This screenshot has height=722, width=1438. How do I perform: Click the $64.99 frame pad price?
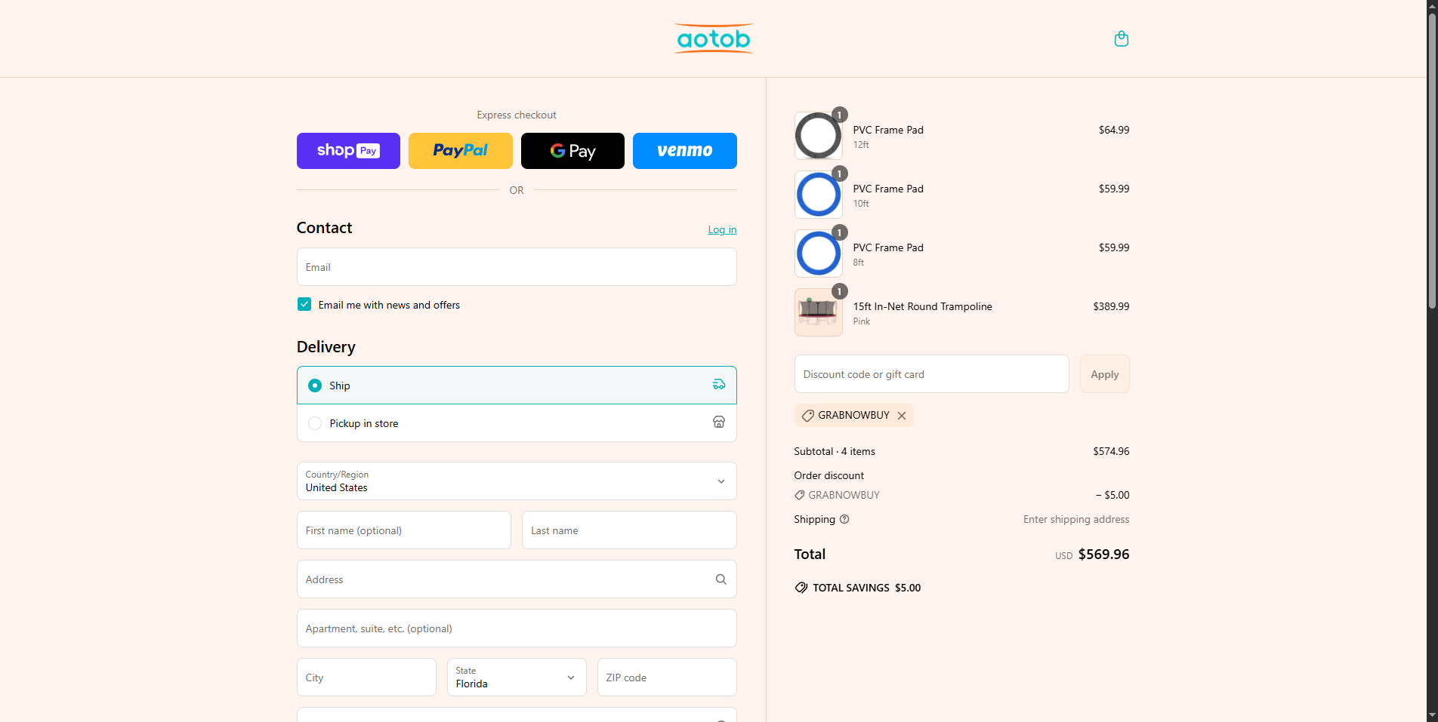pyautogui.click(x=1114, y=130)
